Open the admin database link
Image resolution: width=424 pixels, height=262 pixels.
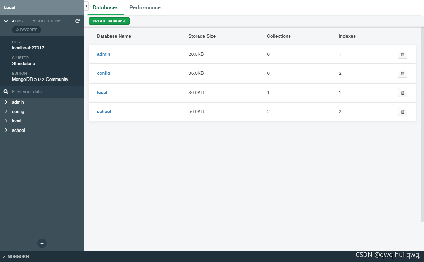click(x=103, y=54)
